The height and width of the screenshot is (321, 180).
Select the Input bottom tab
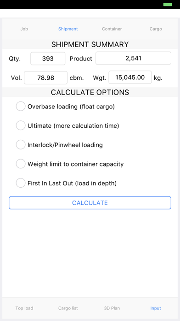pyautogui.click(x=156, y=308)
